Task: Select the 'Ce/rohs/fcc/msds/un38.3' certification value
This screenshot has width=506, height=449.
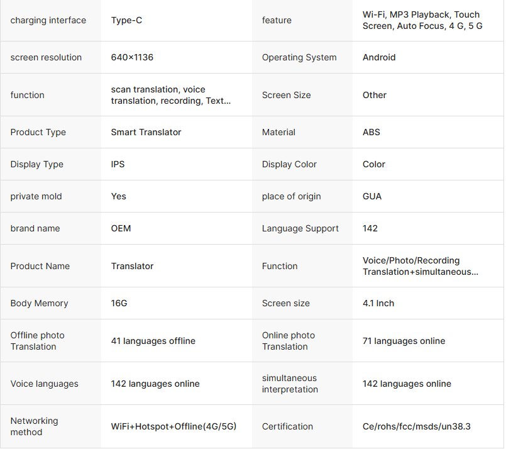Action: [x=416, y=426]
